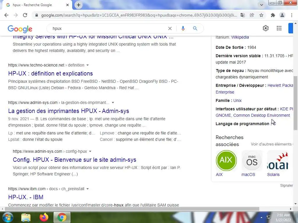Open the AIX related search thumbnail
The height and width of the screenshot is (223, 298).
point(226,161)
